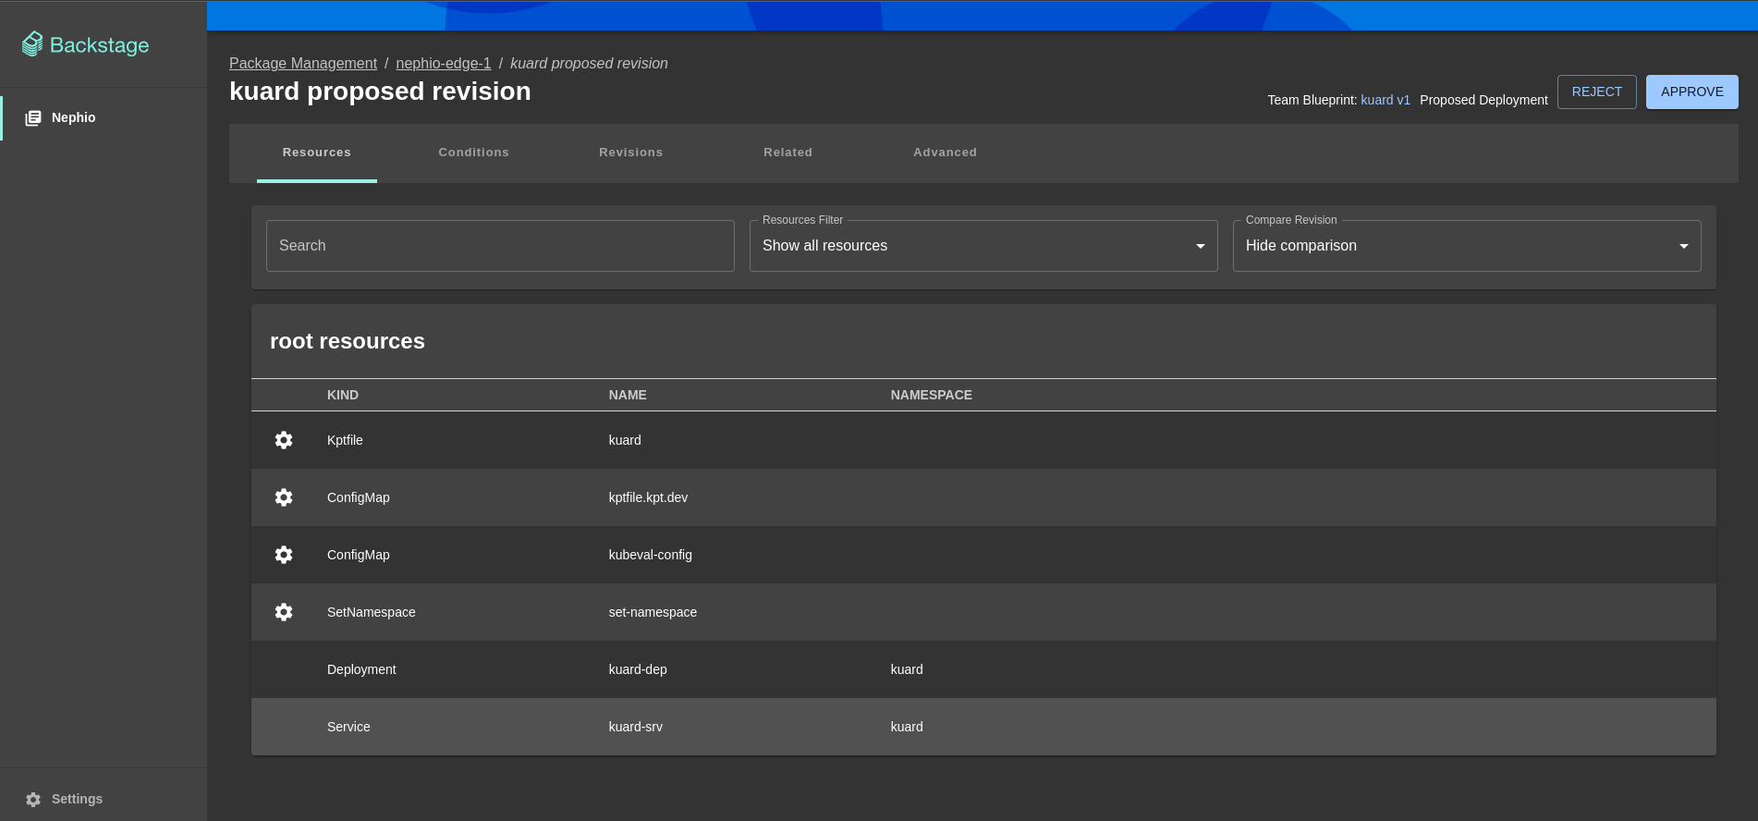Open Settings label in sidebar
The width and height of the screenshot is (1758, 821).
[x=77, y=799]
